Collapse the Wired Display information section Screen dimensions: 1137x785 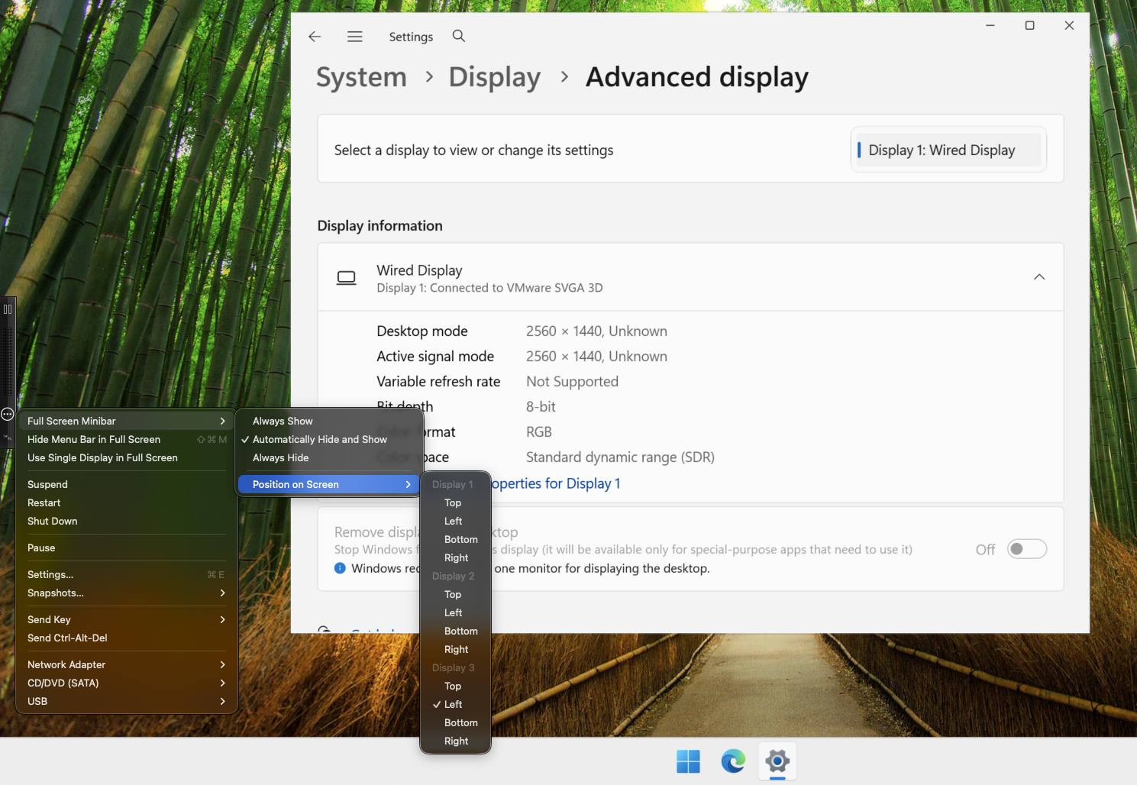pyautogui.click(x=1038, y=277)
